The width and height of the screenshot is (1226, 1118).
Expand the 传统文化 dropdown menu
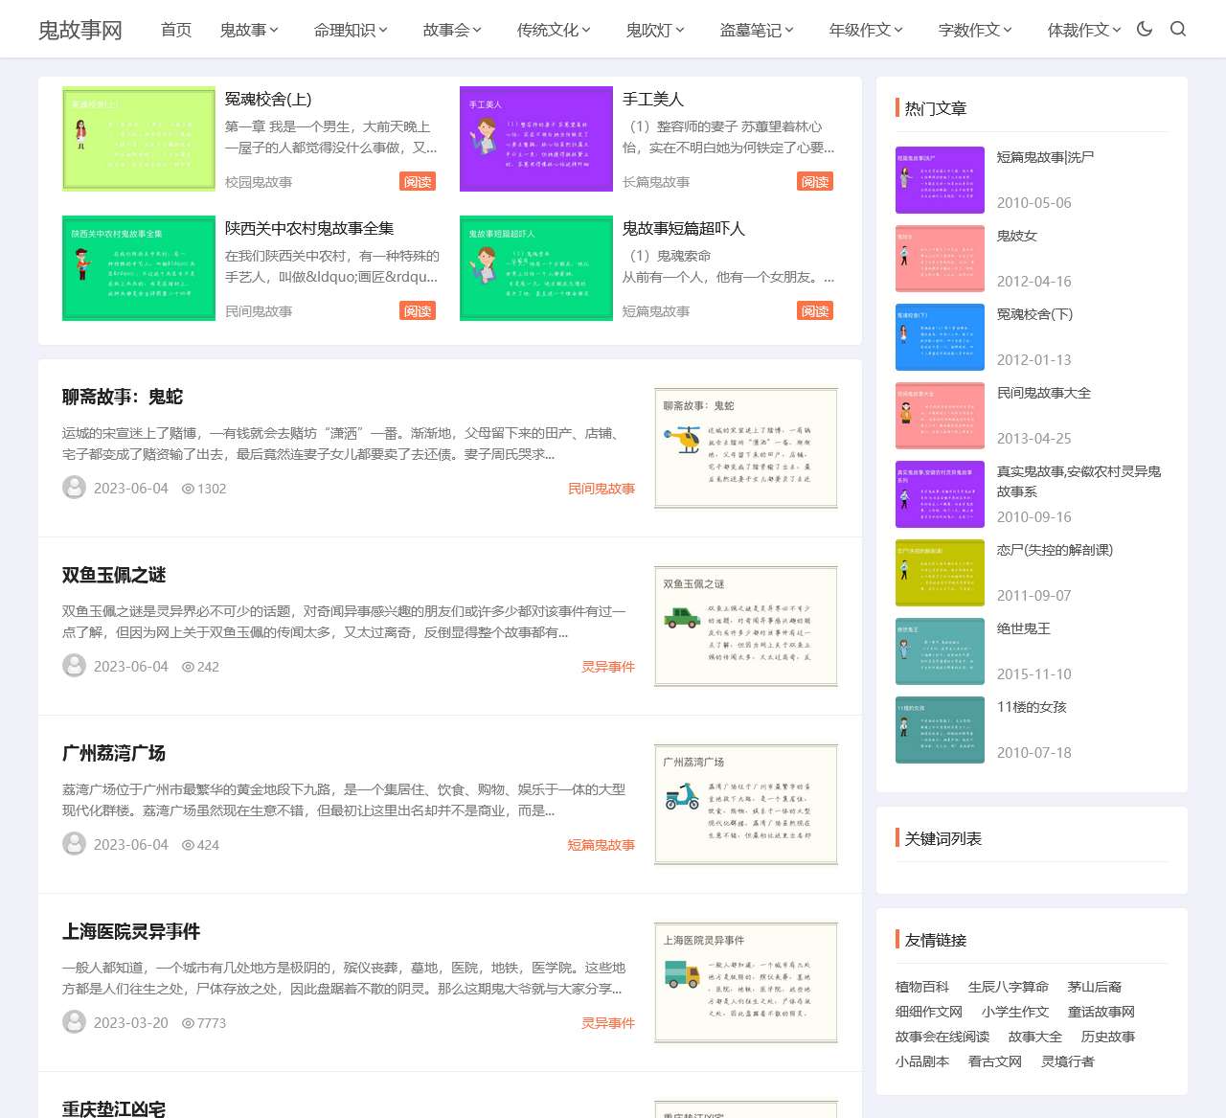(554, 30)
